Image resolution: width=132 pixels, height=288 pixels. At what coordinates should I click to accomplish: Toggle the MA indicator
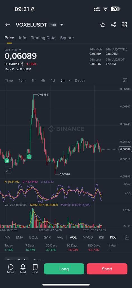pyautogui.click(x=7, y=237)
